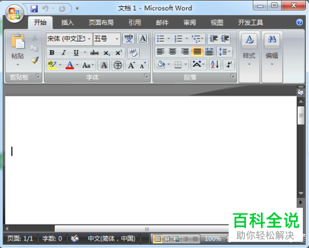Viewport: 309px width, 248px height.
Task: Switch to the 页面布局 tab
Action: point(101,22)
